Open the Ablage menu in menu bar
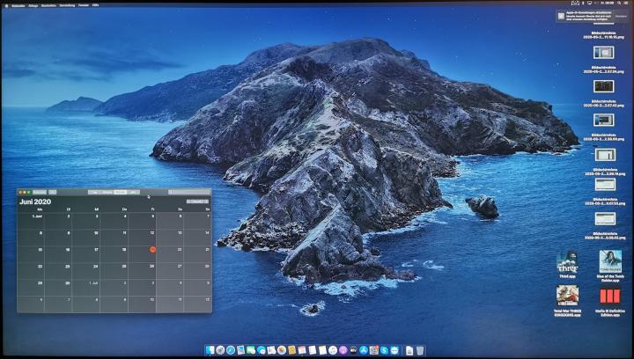The height and width of the screenshot is (359, 634). 33,4
